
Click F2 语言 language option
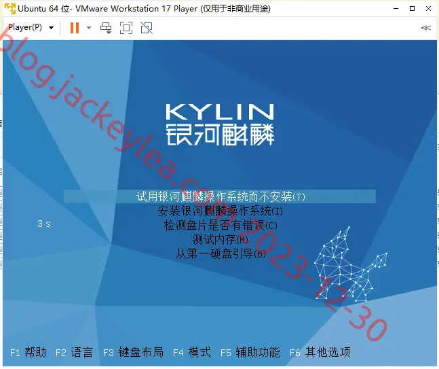click(74, 352)
